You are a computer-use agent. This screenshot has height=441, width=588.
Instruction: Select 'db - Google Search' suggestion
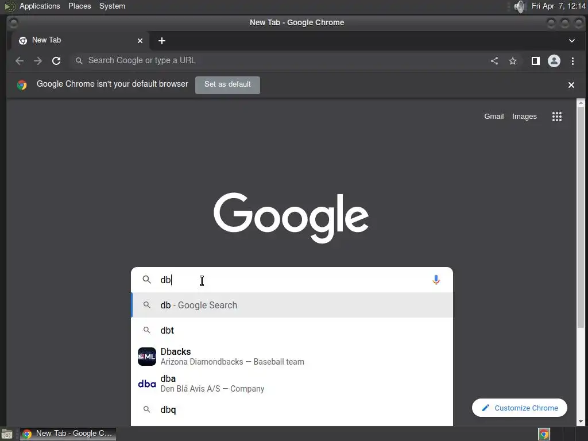[292, 305]
